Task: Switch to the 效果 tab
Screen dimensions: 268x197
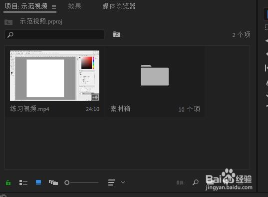Action: (x=74, y=6)
